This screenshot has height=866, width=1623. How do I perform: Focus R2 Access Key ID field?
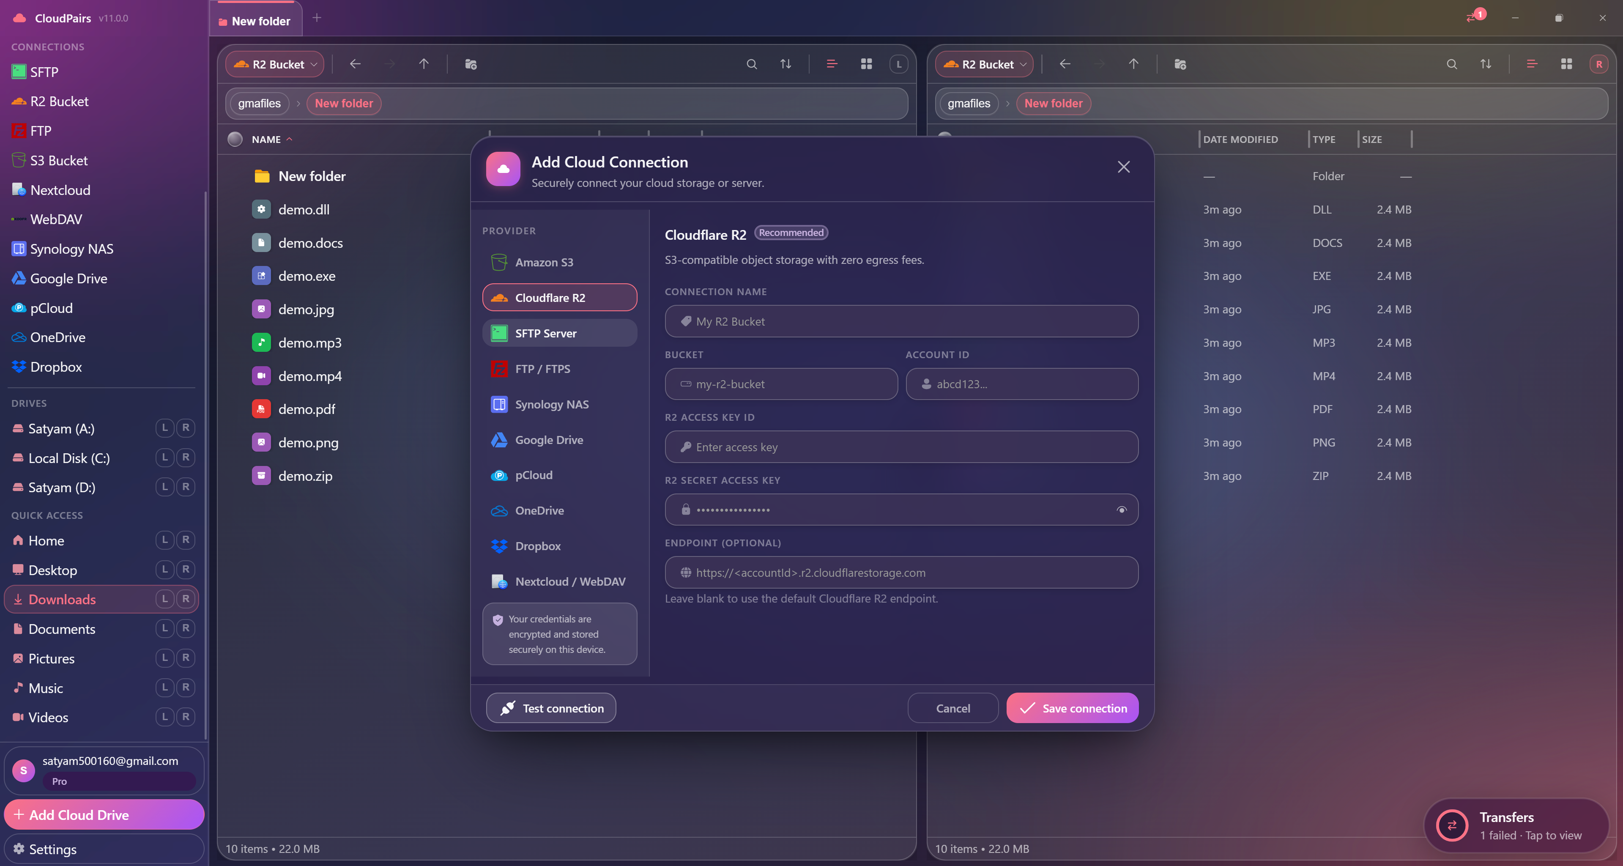pyautogui.click(x=901, y=447)
